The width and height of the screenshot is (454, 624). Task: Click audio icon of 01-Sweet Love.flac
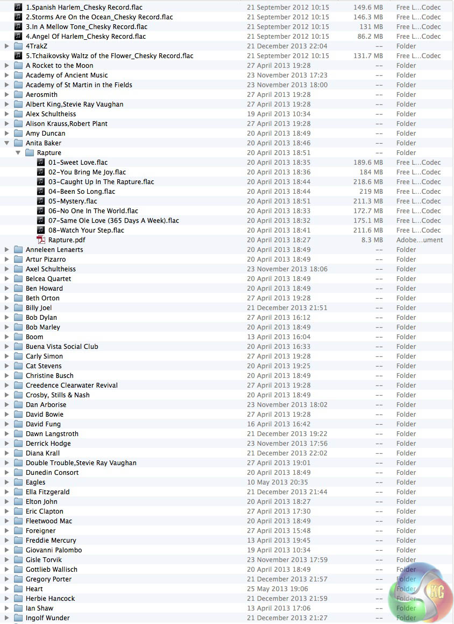(x=41, y=163)
